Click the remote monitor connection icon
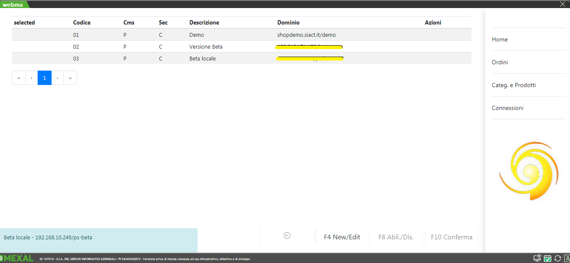This screenshot has width=570, height=263. 537,258
